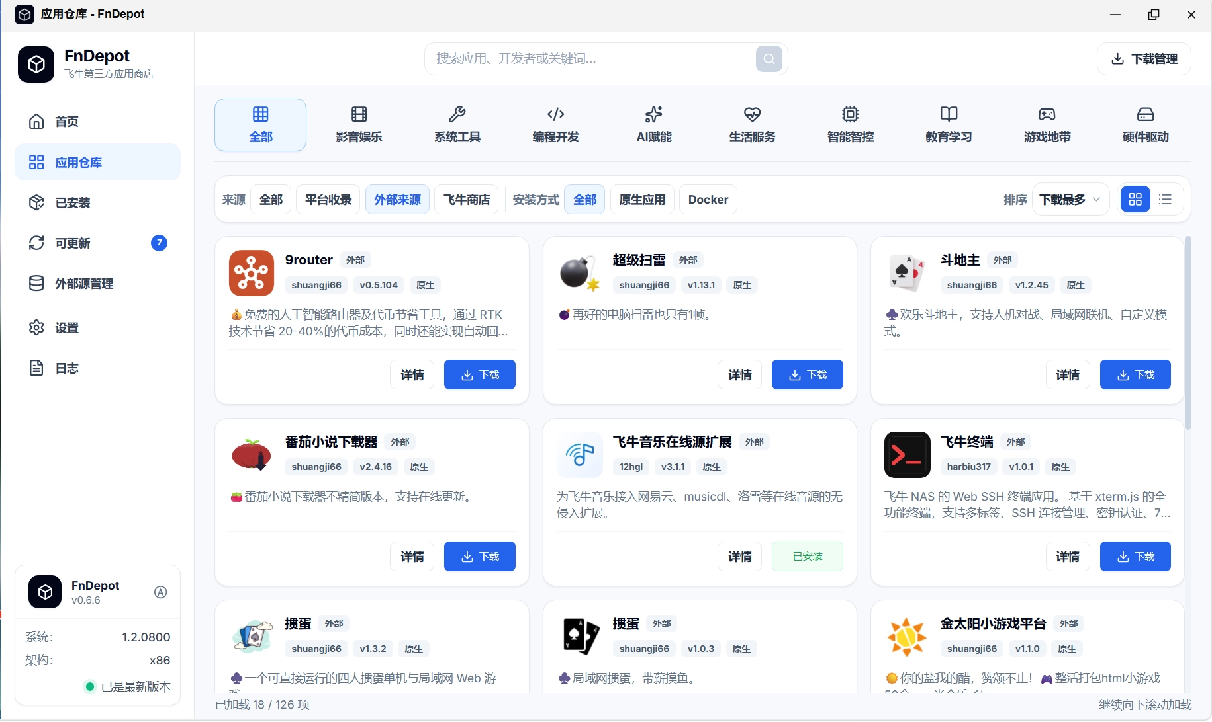
Task: Click 已安装 badge on 飞牛音乐在线源扩展
Action: point(807,556)
